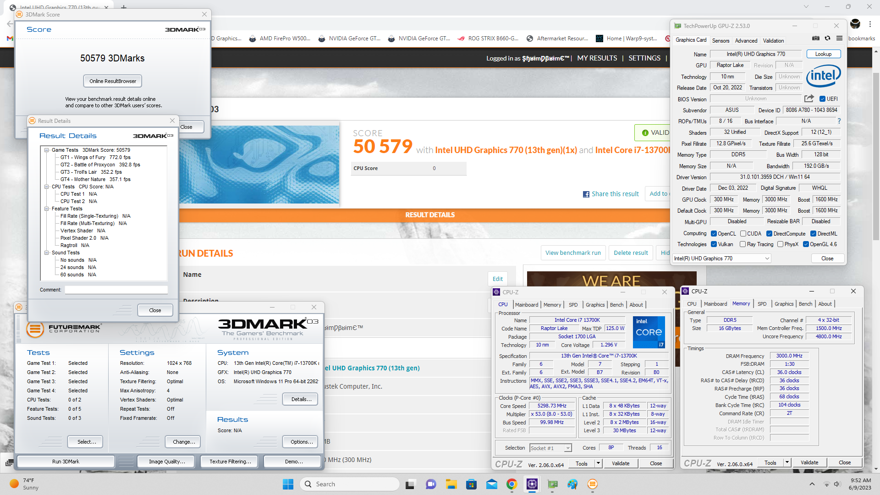880x495 pixels.
Task: Open MY RESULTS link in page header
Action: [597, 58]
